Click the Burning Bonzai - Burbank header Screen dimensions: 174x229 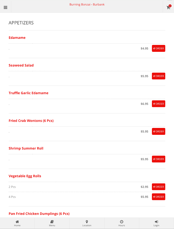click(87, 5)
